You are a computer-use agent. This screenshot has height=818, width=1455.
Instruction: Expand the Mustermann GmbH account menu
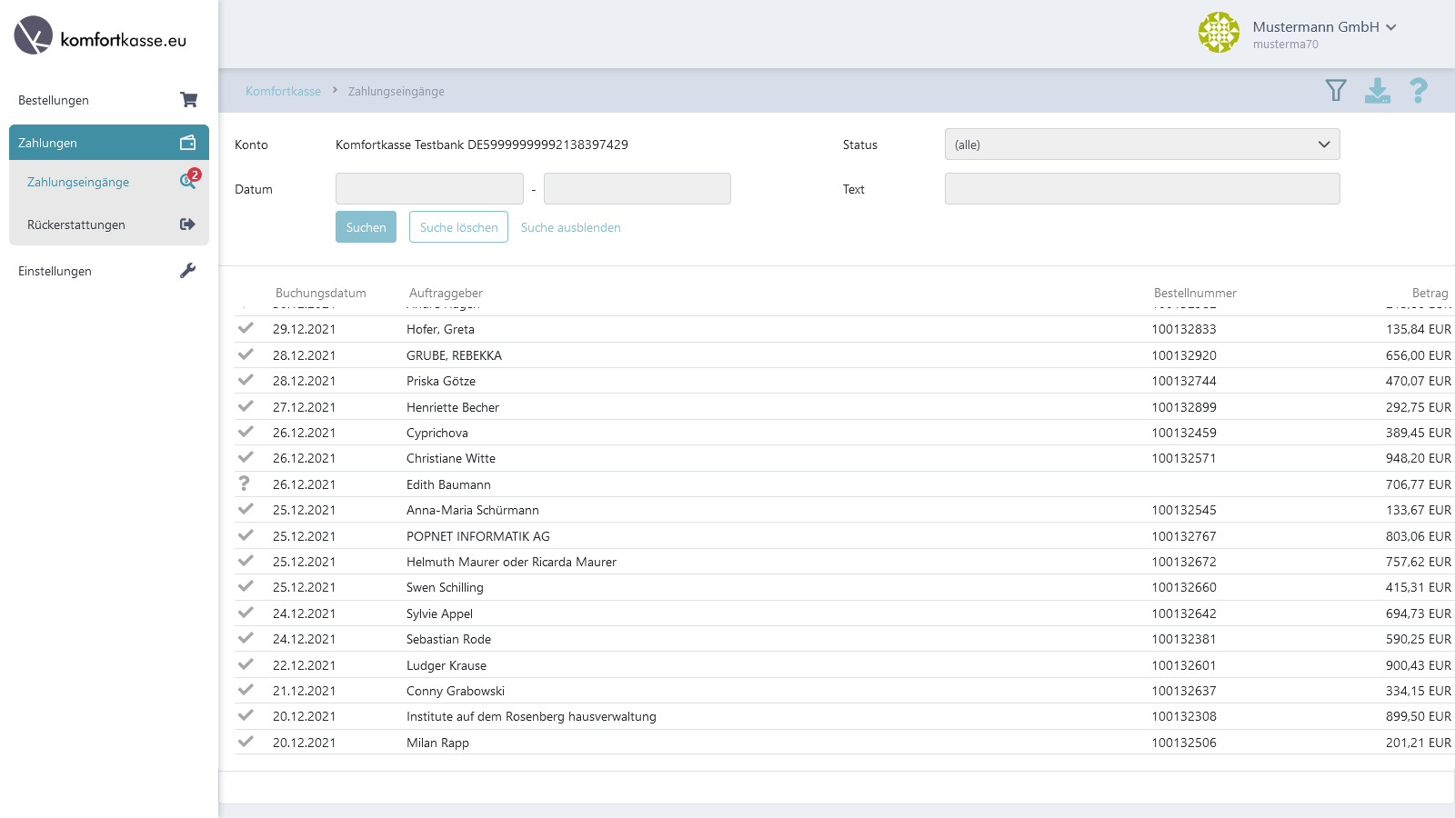pyautogui.click(x=1324, y=27)
